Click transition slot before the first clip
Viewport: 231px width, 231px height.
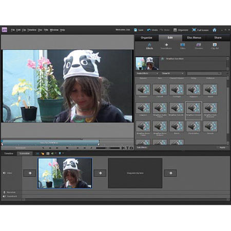[30, 173]
